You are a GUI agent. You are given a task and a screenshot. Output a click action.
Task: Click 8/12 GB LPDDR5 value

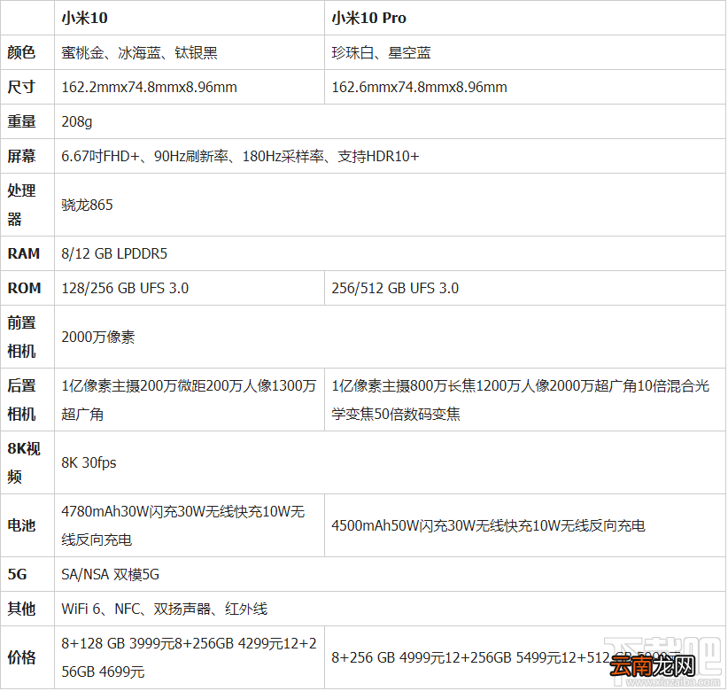(x=114, y=253)
